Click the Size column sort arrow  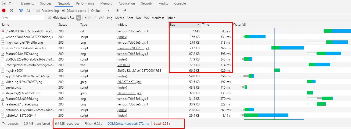click(x=198, y=25)
